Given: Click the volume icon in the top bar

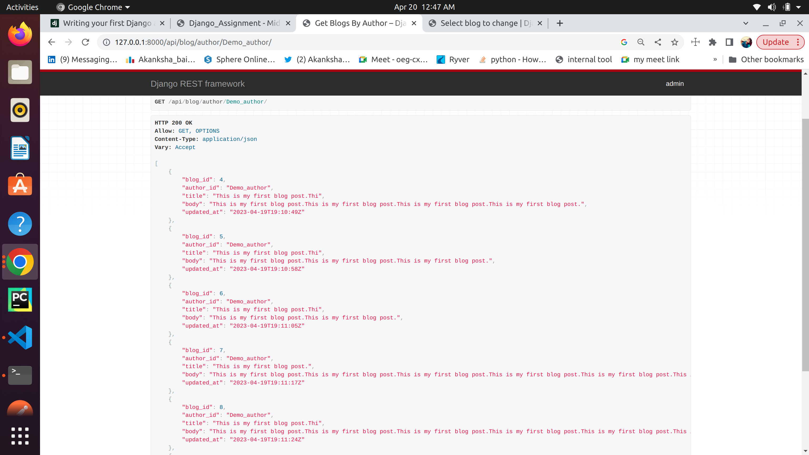Looking at the screenshot, I should click(x=772, y=7).
